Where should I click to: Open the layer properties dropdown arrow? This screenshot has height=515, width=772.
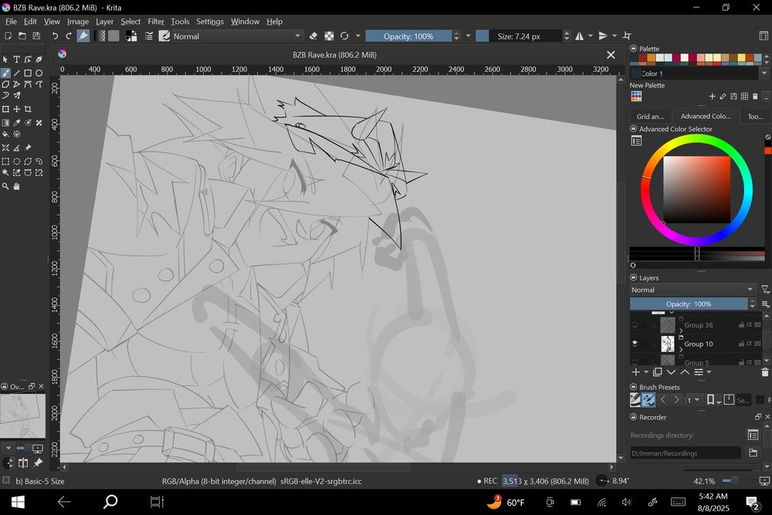tap(709, 372)
